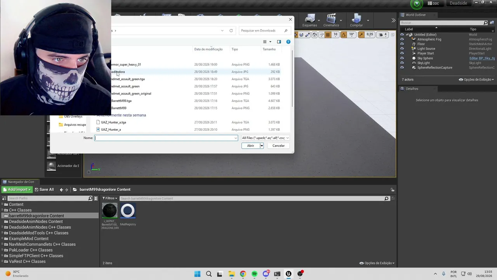Open Spotify from the taskbar
The width and height of the screenshot is (497, 280).
(254, 274)
